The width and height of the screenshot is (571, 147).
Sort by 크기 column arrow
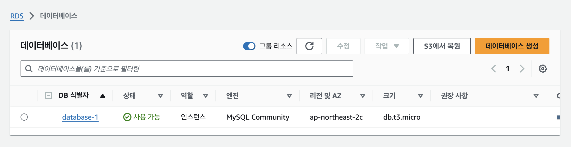pyautogui.click(x=421, y=96)
